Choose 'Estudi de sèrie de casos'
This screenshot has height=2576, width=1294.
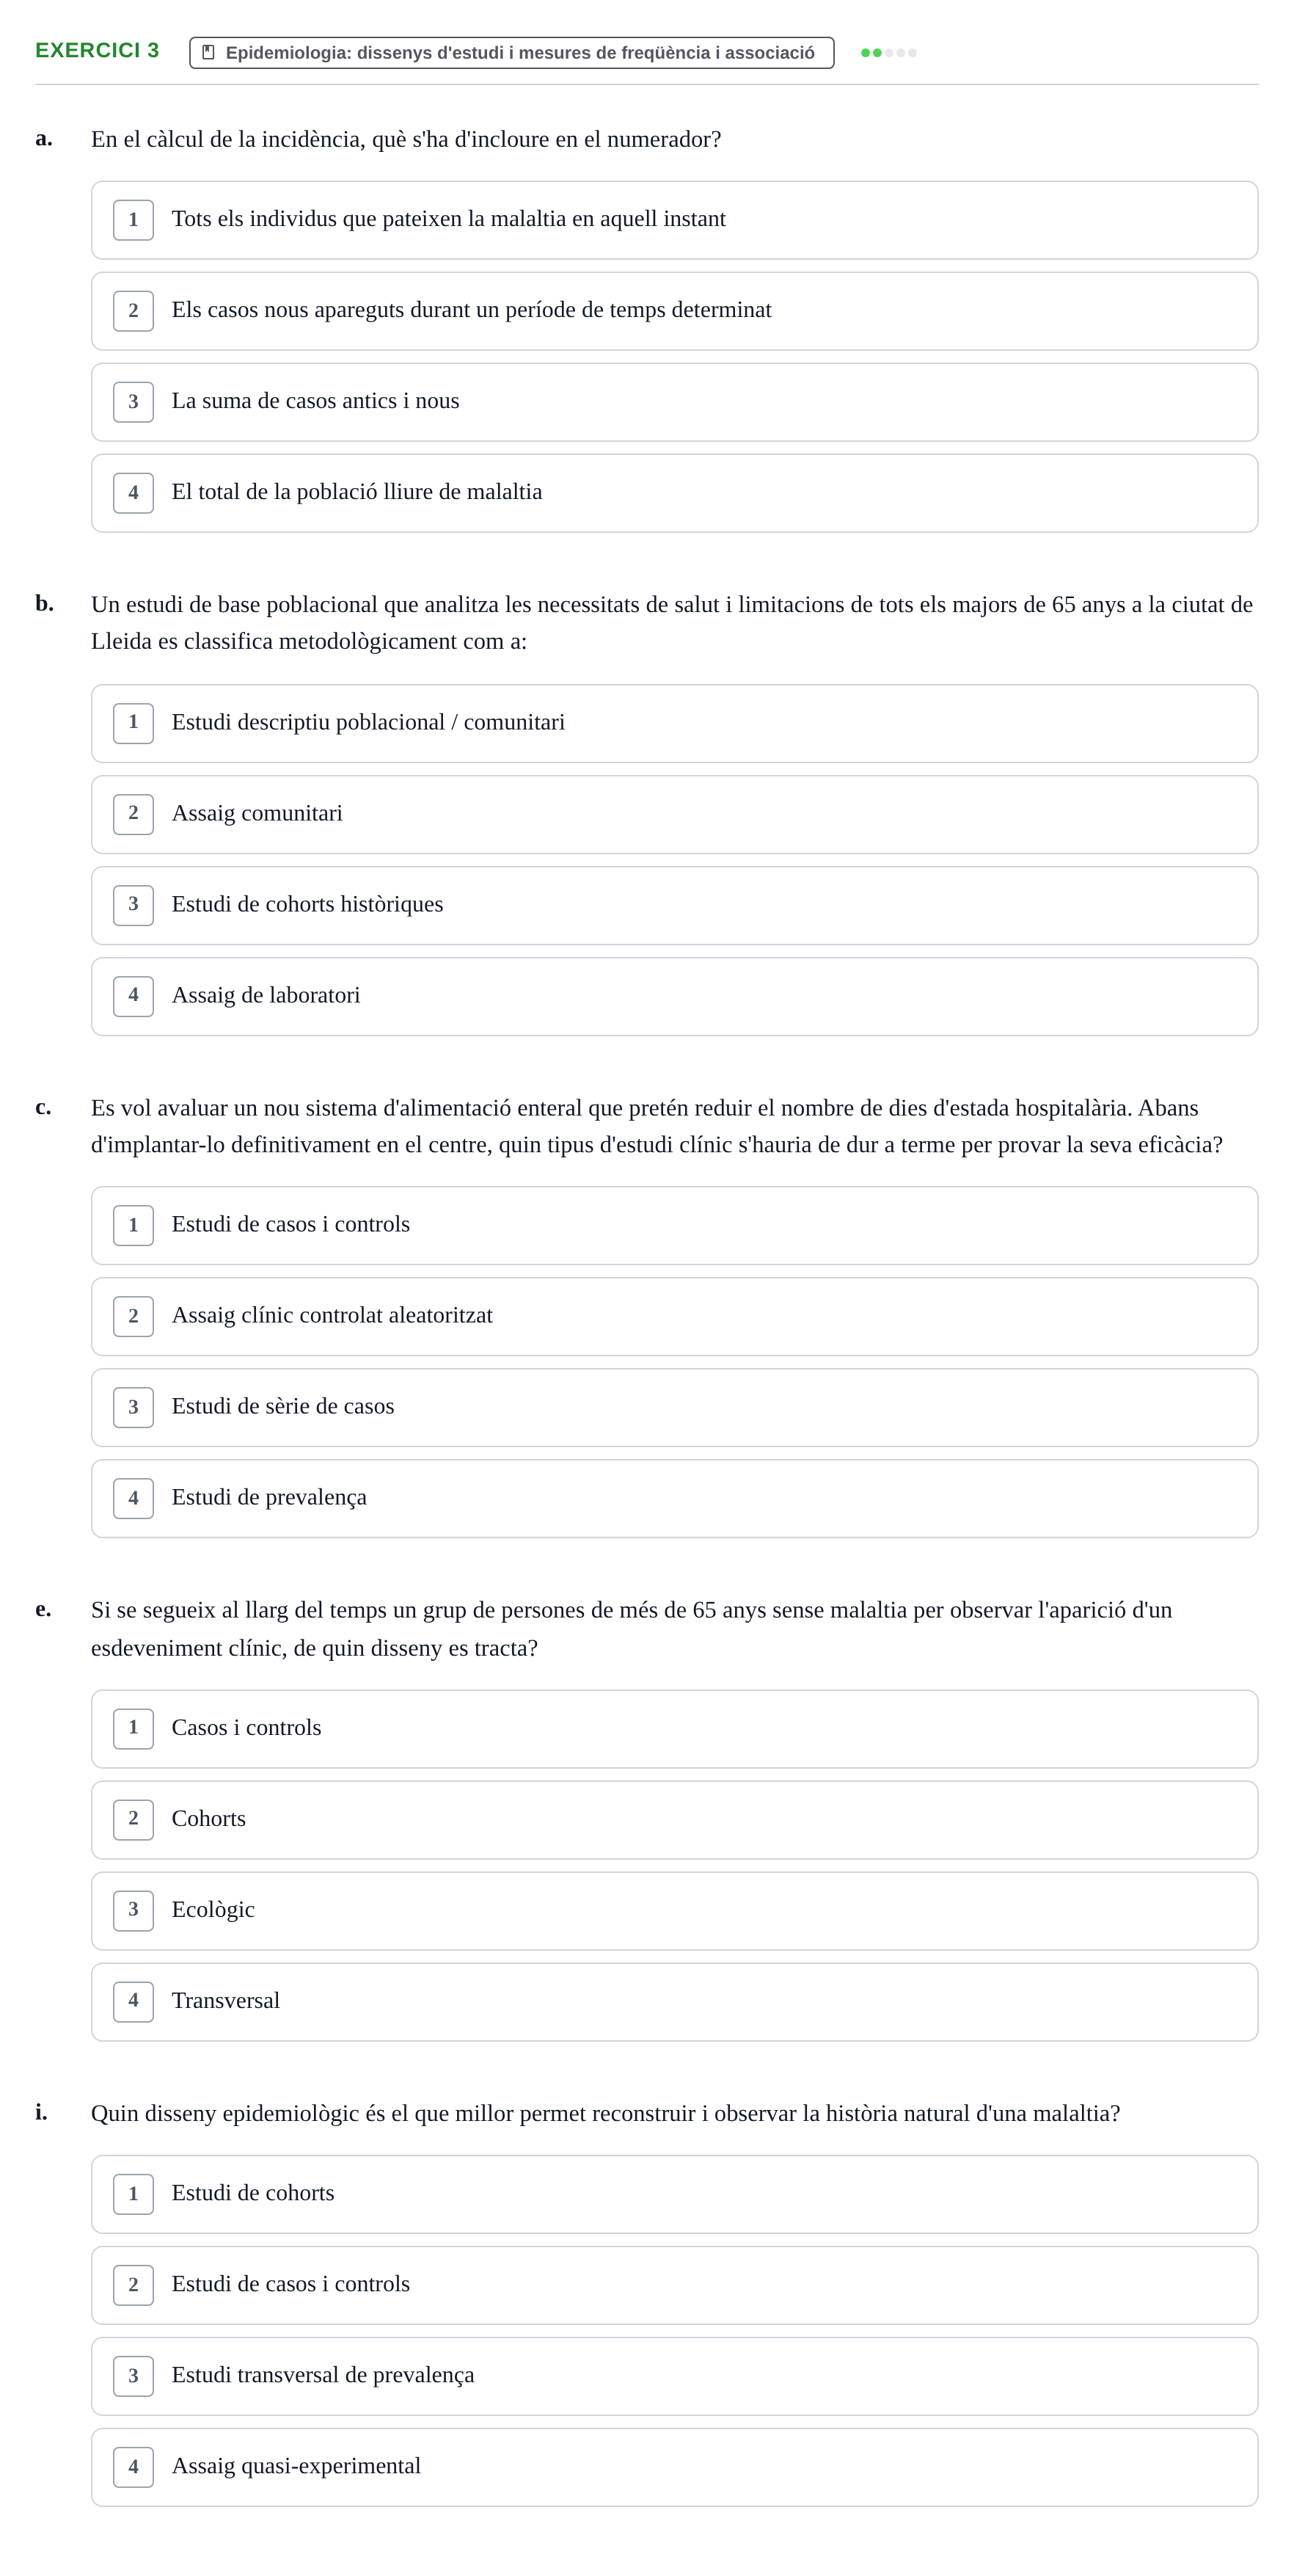(674, 1407)
